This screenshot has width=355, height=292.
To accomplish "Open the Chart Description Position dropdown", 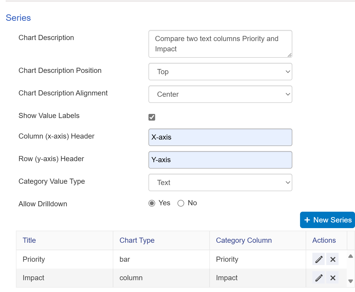I will pos(220,72).
